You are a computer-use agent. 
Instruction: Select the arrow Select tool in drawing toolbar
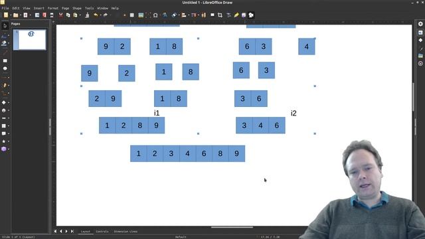click(x=5, y=26)
